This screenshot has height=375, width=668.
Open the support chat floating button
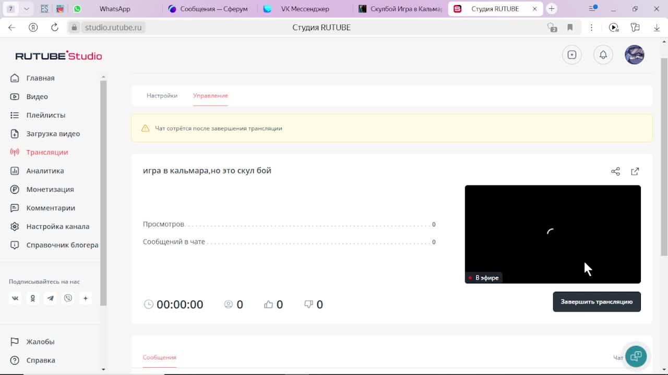[636, 356]
